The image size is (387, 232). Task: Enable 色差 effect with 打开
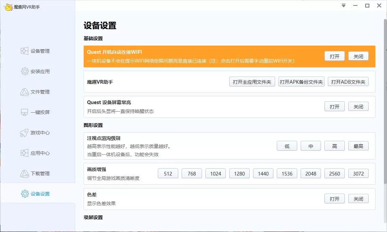pyautogui.click(x=334, y=199)
